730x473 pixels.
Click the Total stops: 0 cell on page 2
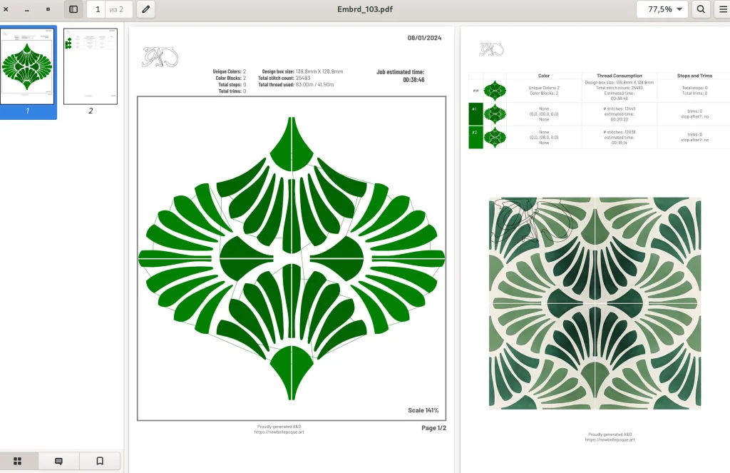coord(694,88)
